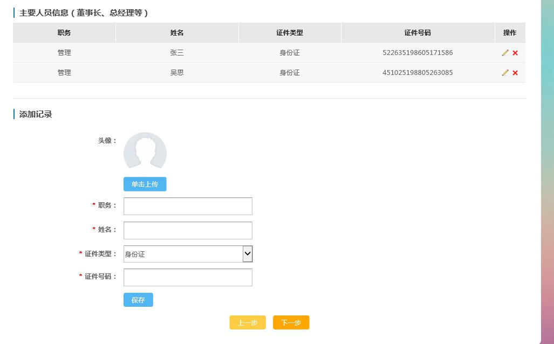This screenshot has width=554, height=344.
Task: Click the 证件号码 table column header
Action: 418,33
